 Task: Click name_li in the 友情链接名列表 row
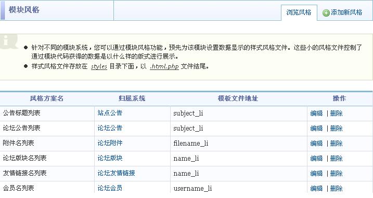(x=186, y=174)
